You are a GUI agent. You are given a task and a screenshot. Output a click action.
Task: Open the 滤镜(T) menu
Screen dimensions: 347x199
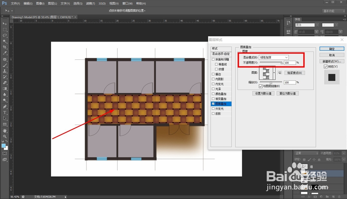coord(90,3)
